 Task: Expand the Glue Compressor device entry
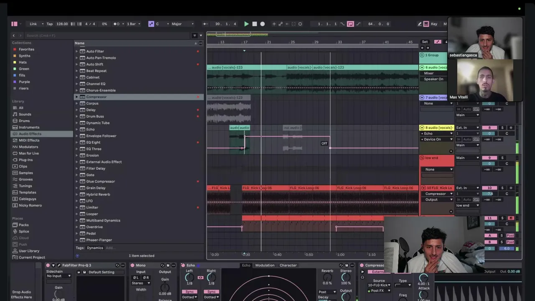76,181
